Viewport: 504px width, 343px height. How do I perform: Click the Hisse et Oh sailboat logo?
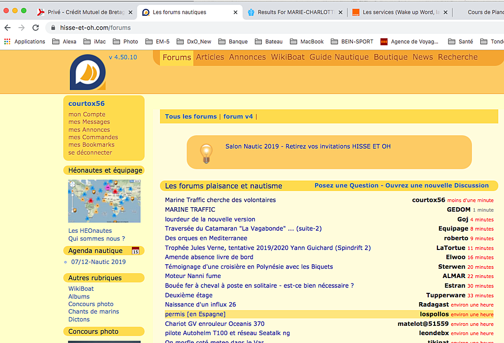88,72
